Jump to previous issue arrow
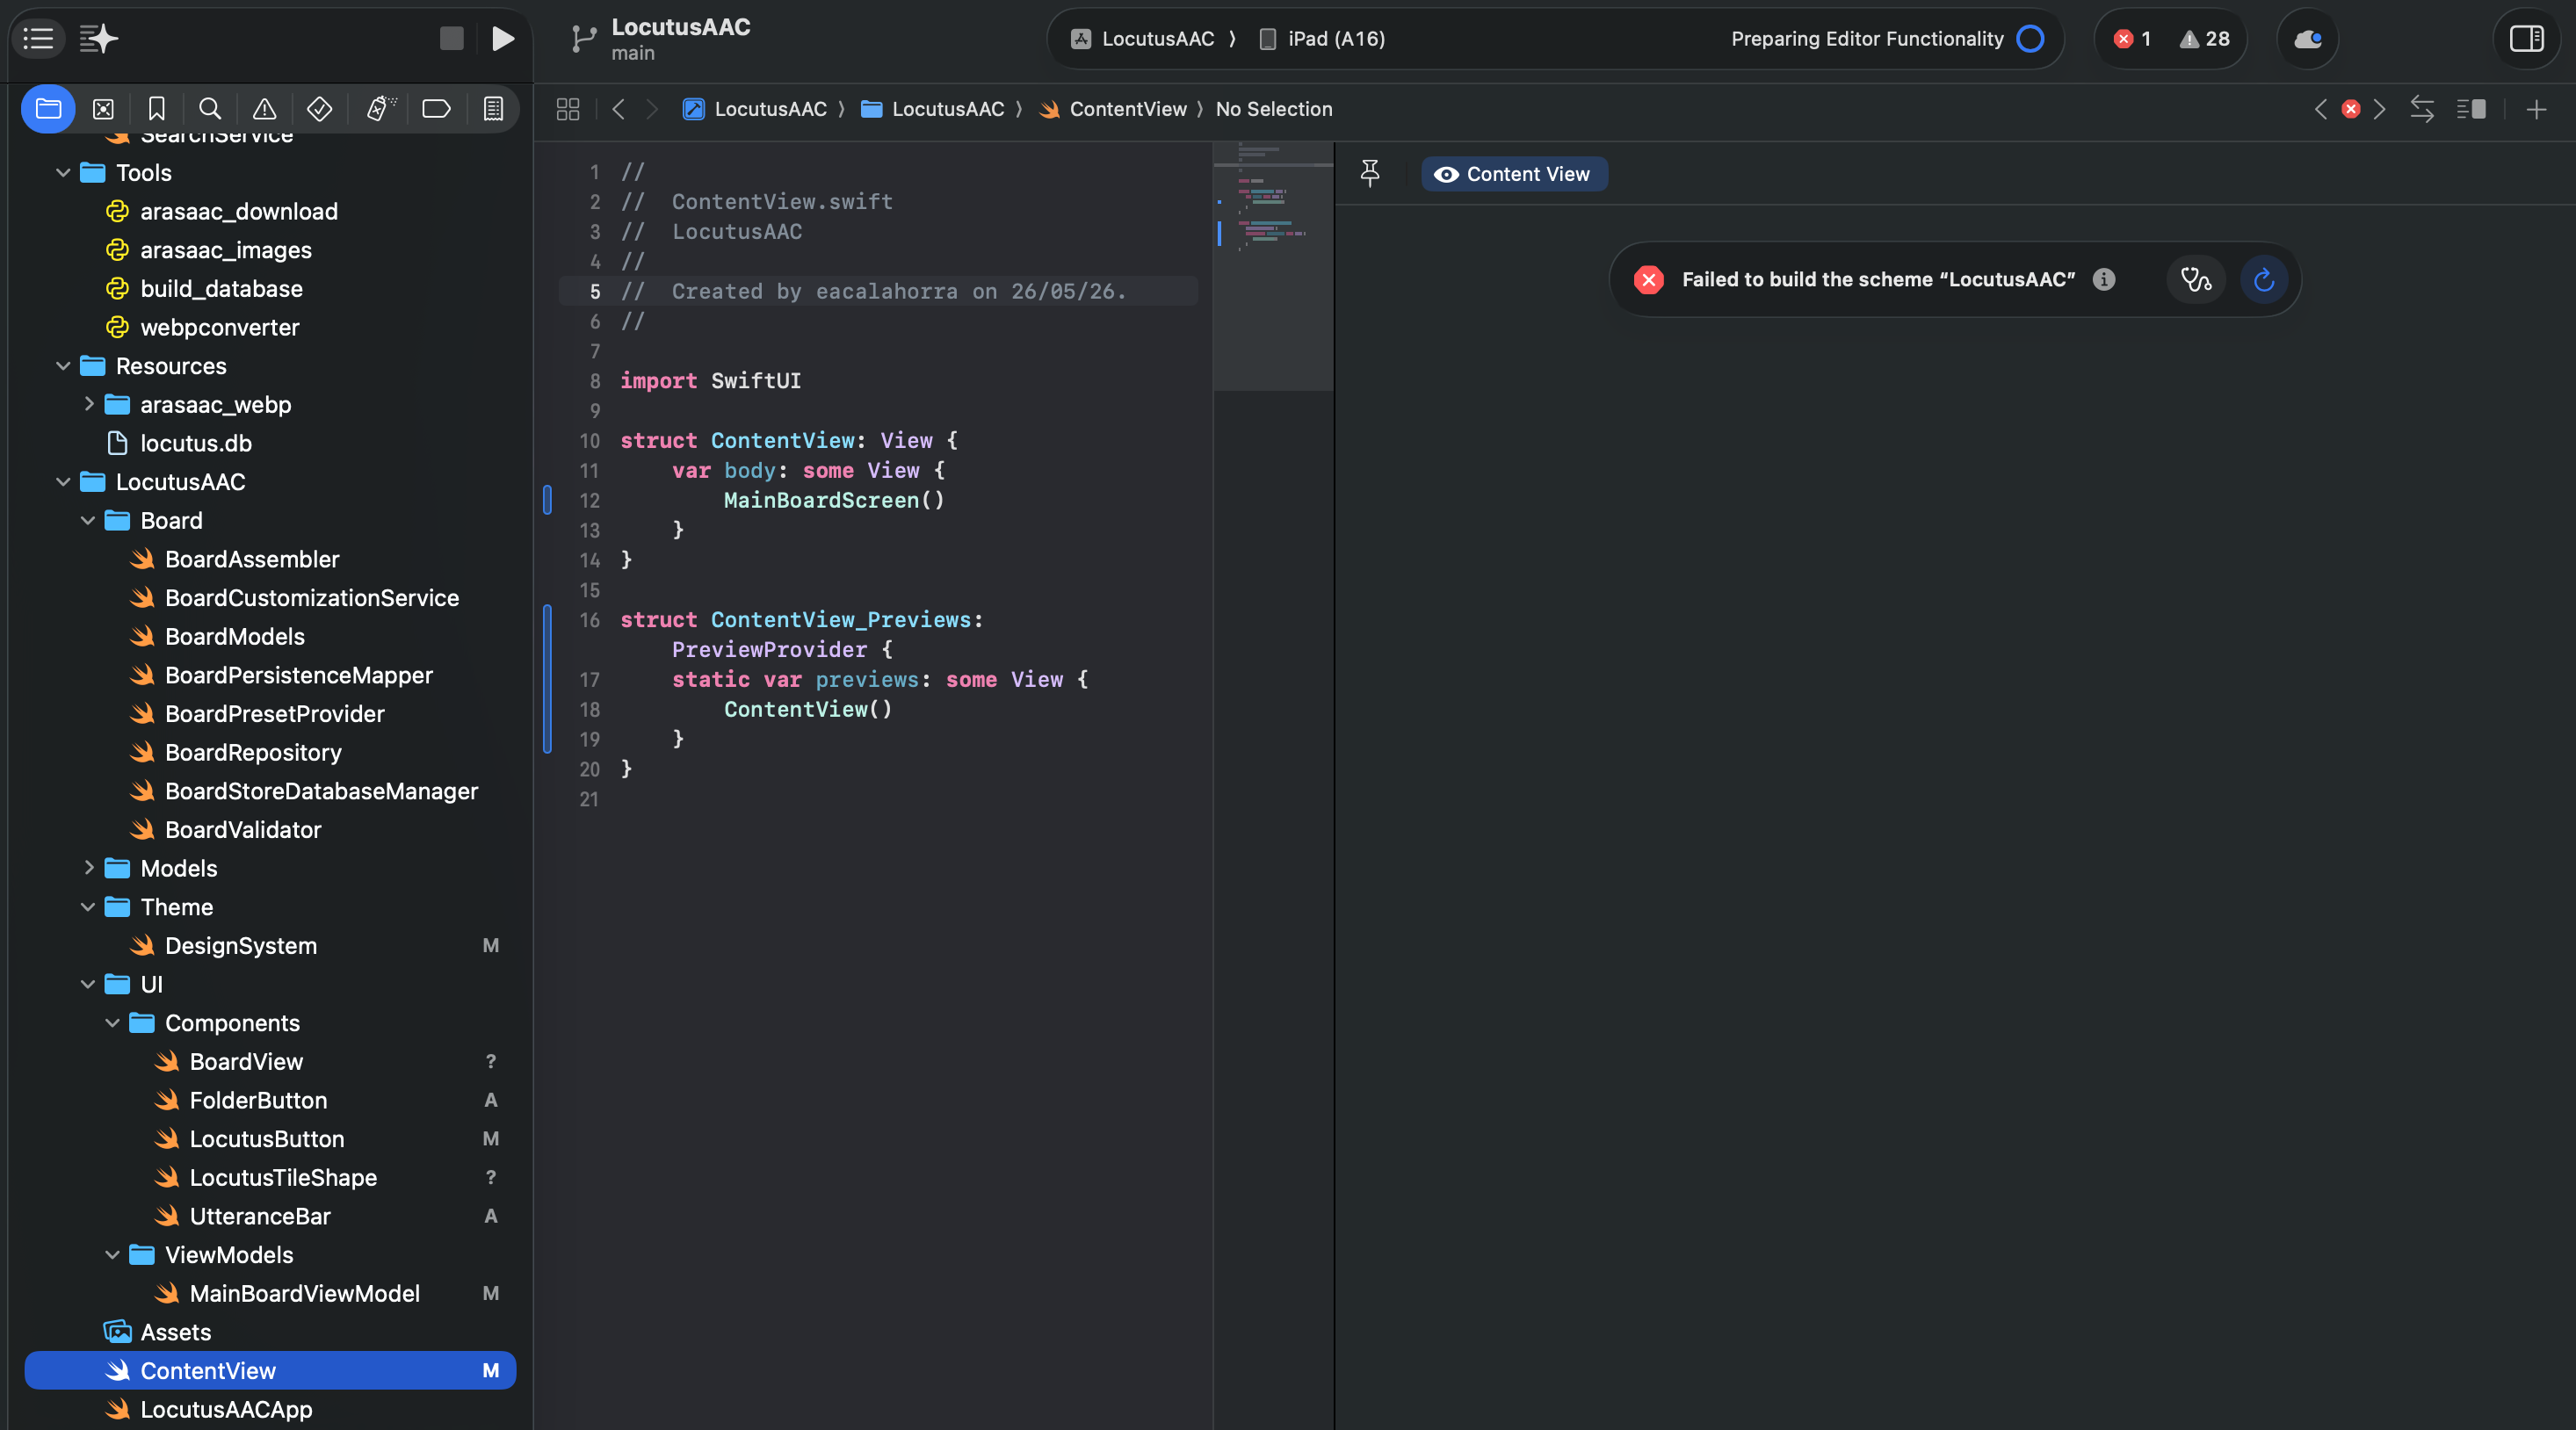This screenshot has width=2576, height=1430. point(2321,109)
